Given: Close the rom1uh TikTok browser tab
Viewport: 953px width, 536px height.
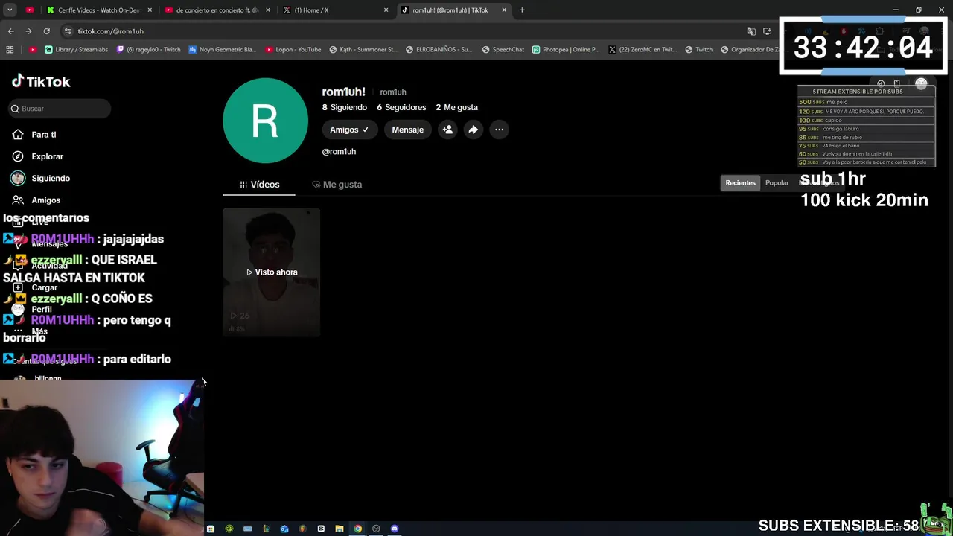Looking at the screenshot, I should 504,10.
